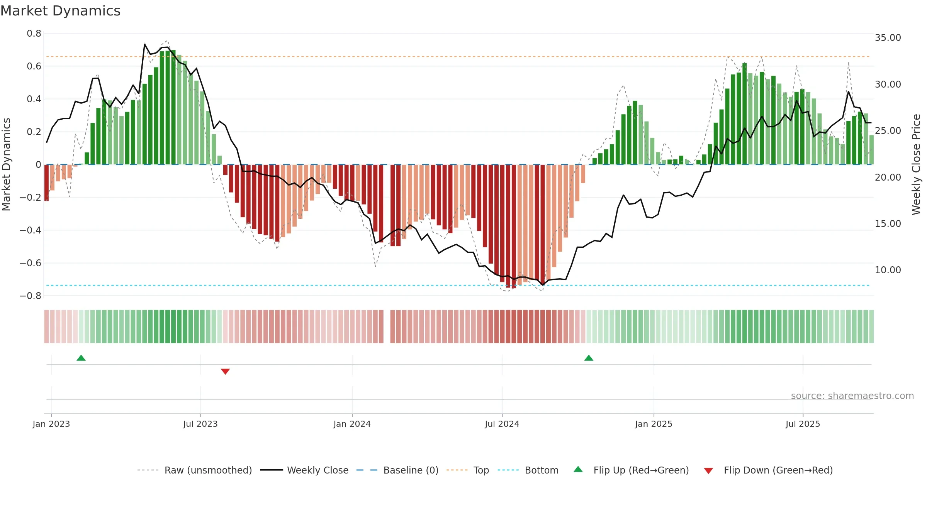Click the 15.00 right axis value
This screenshot has height=521, width=927.
[x=888, y=223]
